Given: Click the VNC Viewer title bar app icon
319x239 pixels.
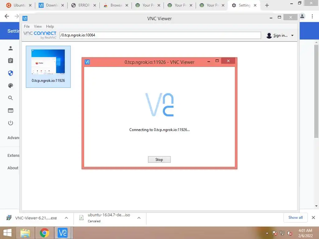Looking at the screenshot, I should [x=25, y=18].
